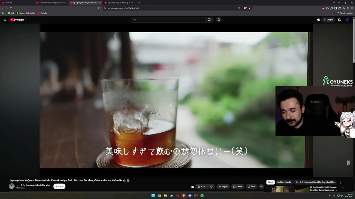Download the video with 'İndir' button
This screenshot has width=355, height=199.
pyautogui.click(x=252, y=187)
